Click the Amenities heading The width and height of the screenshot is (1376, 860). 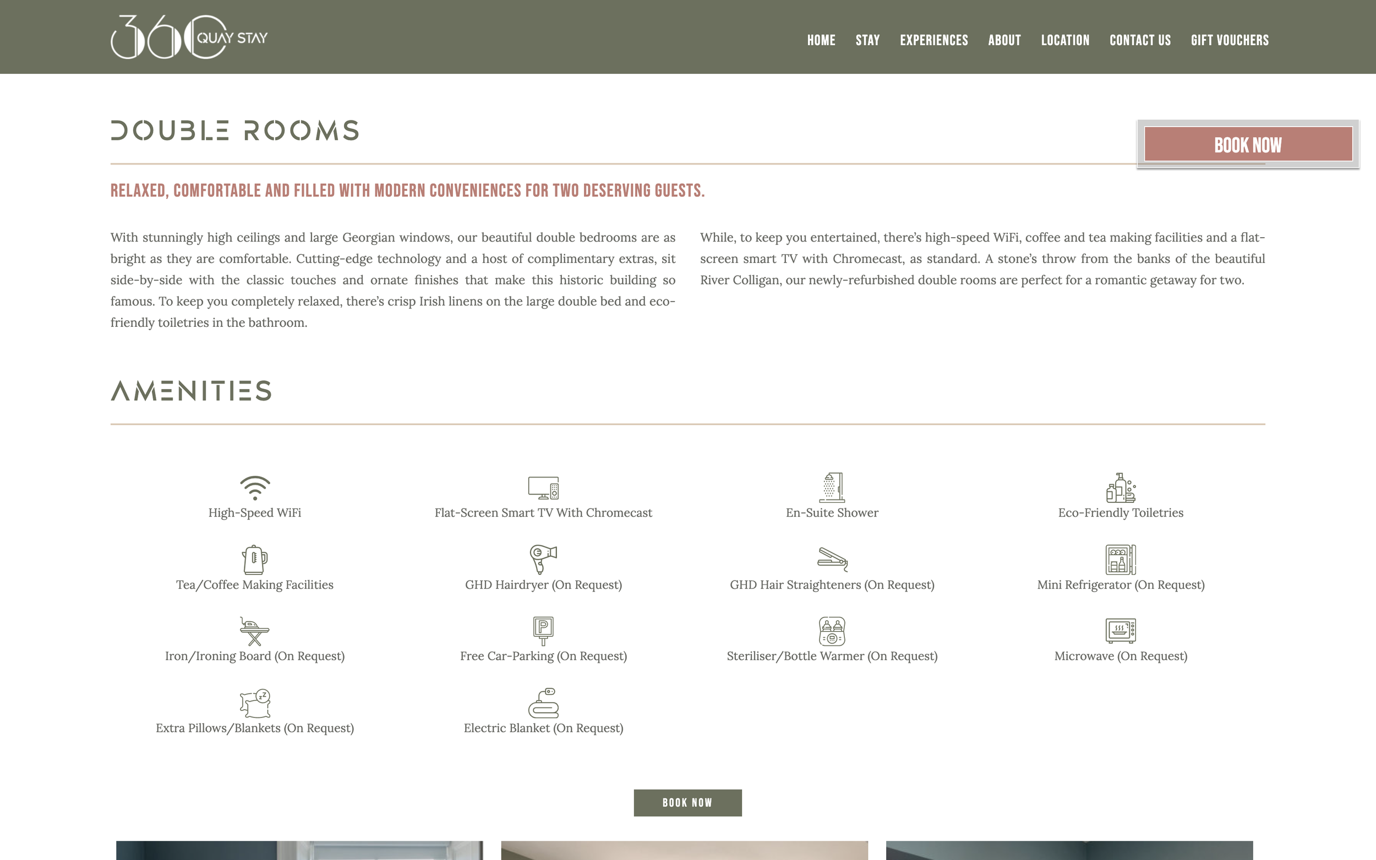(x=190, y=391)
